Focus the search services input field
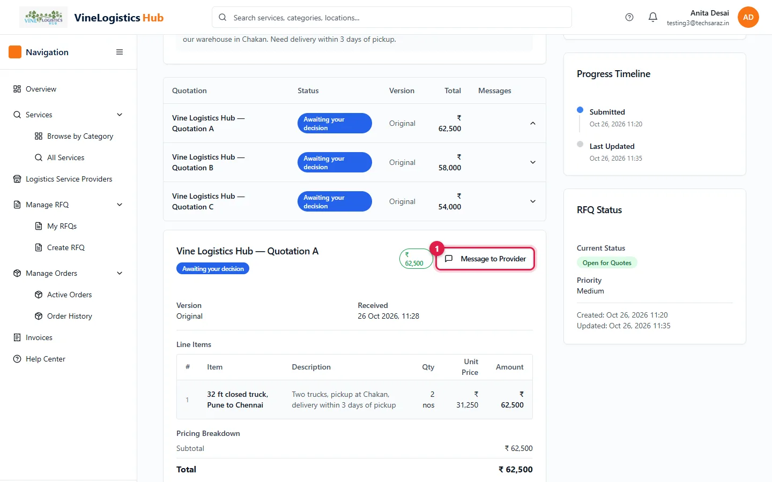Image resolution: width=772 pixels, height=482 pixels. click(392, 17)
